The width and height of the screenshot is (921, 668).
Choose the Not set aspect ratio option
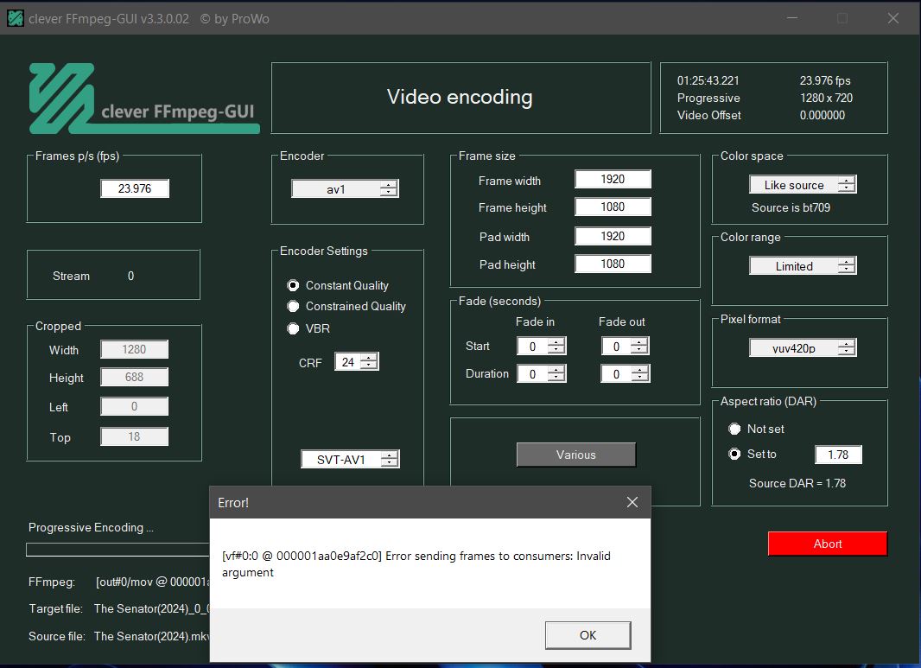click(x=734, y=429)
